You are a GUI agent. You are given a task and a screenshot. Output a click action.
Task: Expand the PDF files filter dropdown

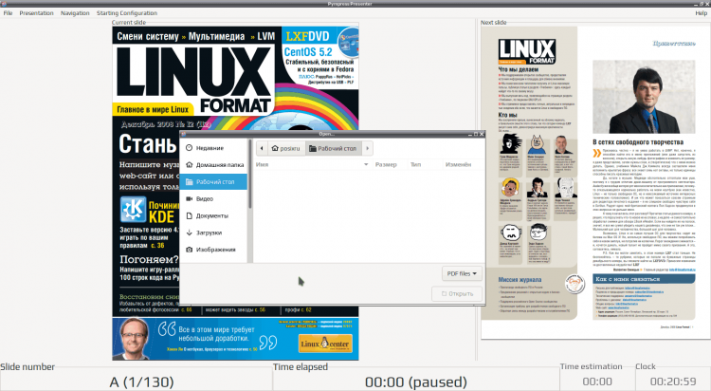tap(463, 273)
